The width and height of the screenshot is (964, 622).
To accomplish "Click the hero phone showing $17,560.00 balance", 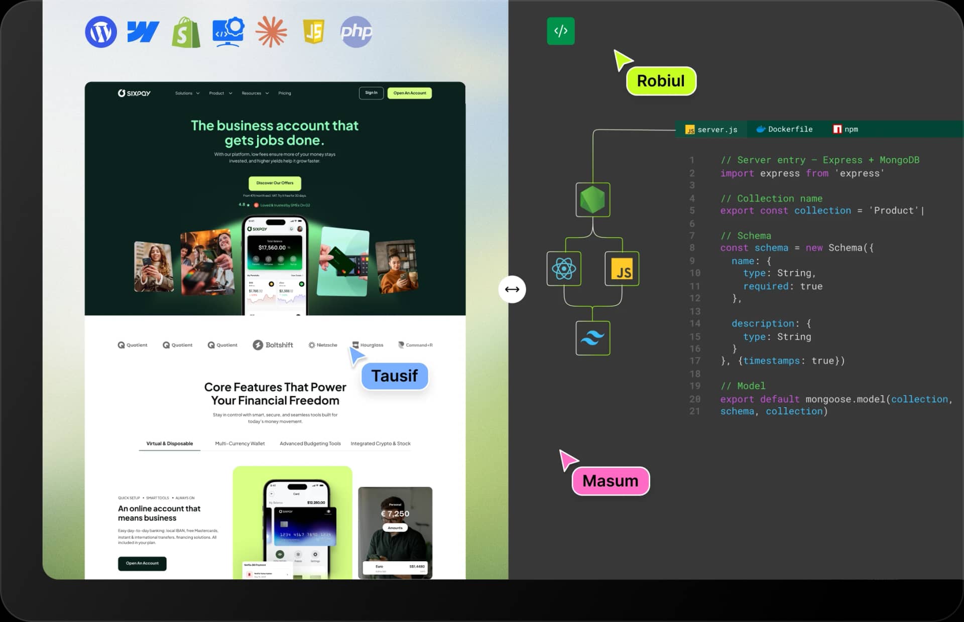I will [275, 266].
